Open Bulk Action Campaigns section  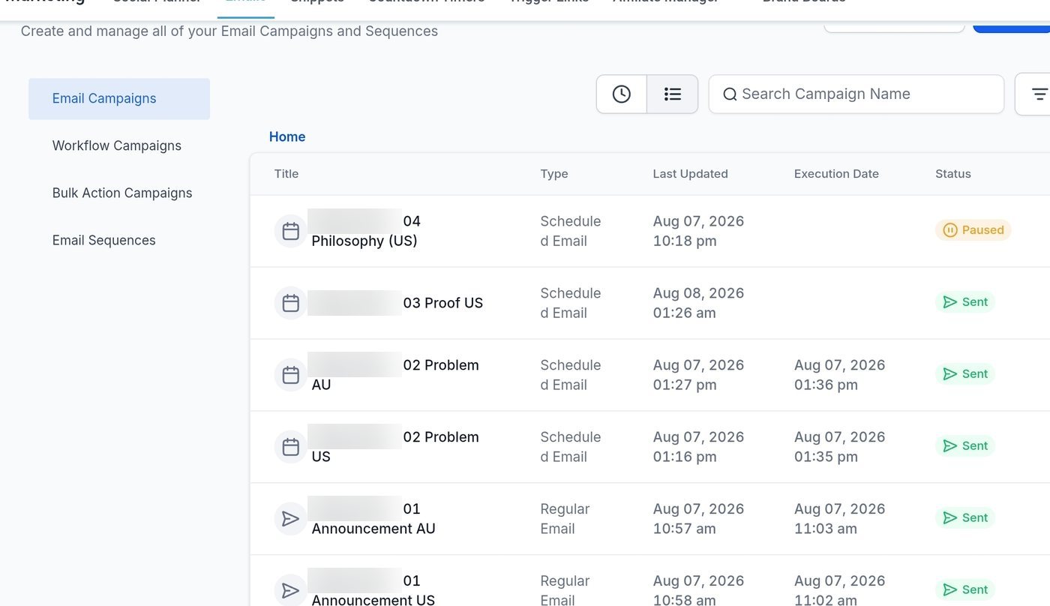click(x=122, y=193)
